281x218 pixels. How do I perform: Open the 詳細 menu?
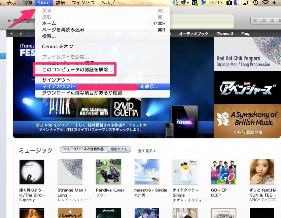[60, 3]
